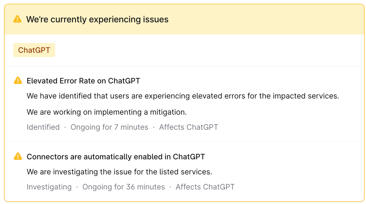Click the warning icon in the yellow banner
Viewport: 366px width, 204px height.
(x=17, y=19)
